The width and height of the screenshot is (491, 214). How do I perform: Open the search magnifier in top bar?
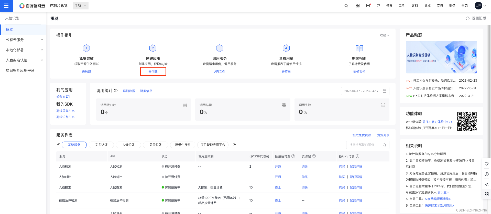[x=346, y=6]
